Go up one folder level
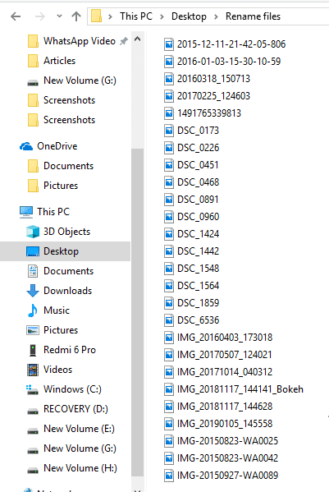The width and height of the screenshot is (329, 492). 75,16
